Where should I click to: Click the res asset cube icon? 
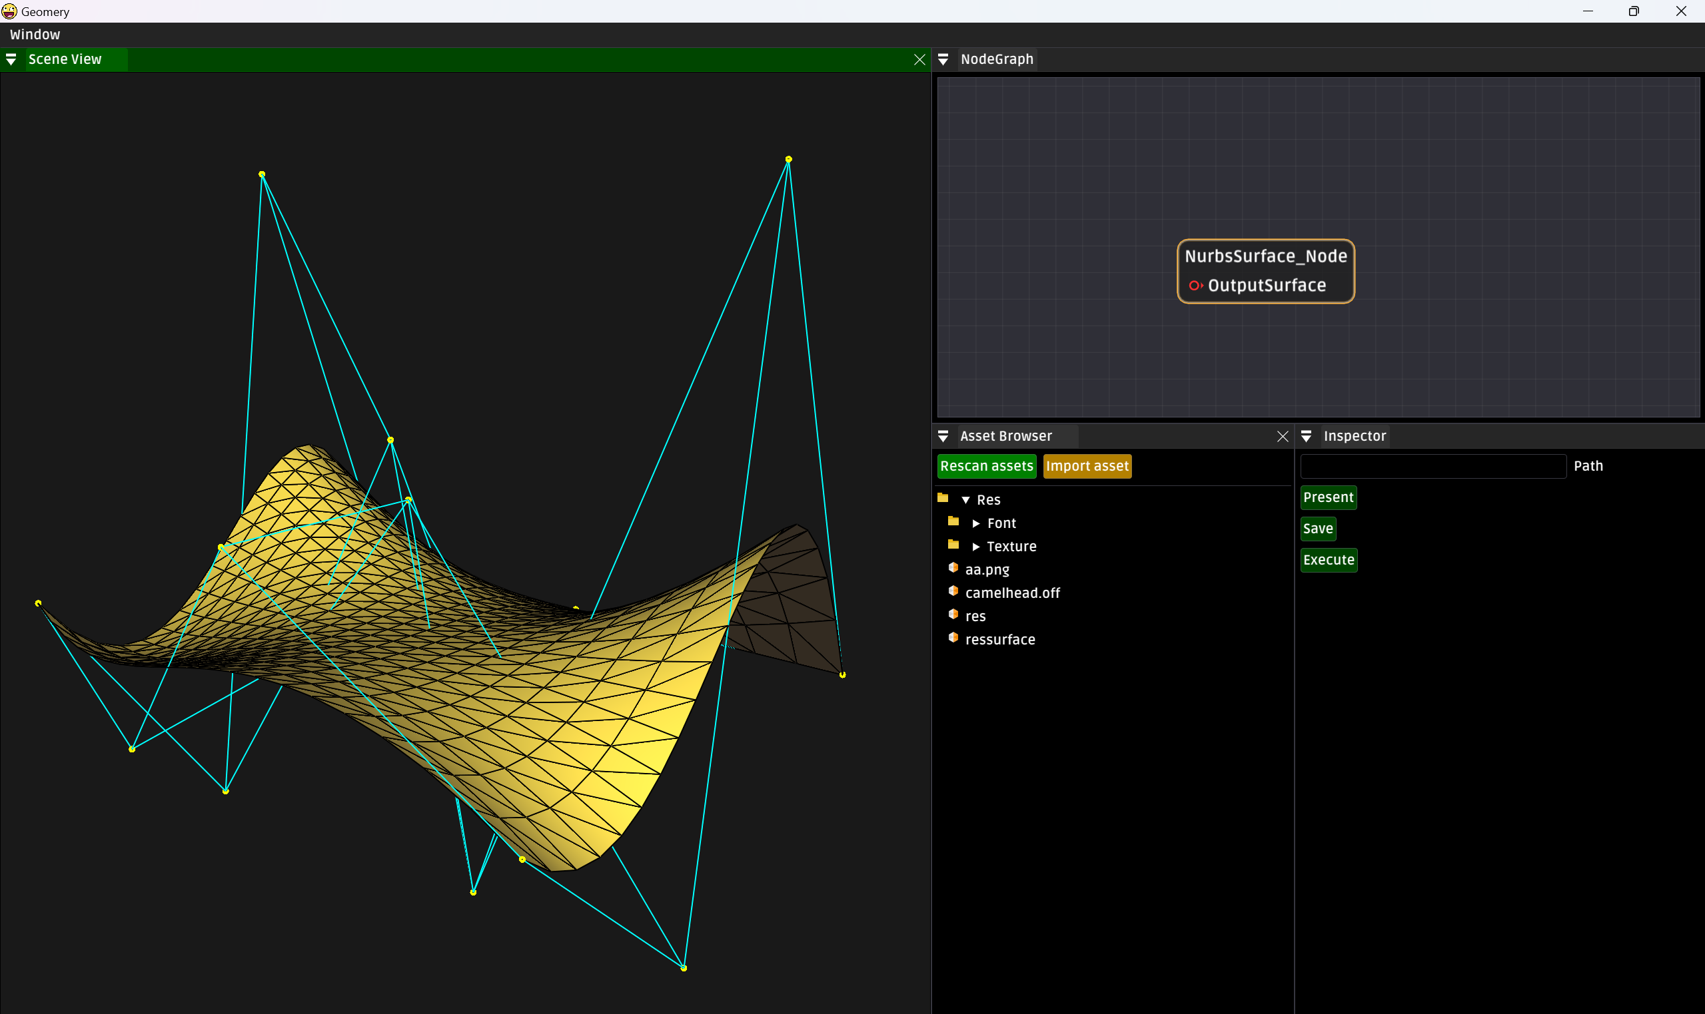pos(953,615)
